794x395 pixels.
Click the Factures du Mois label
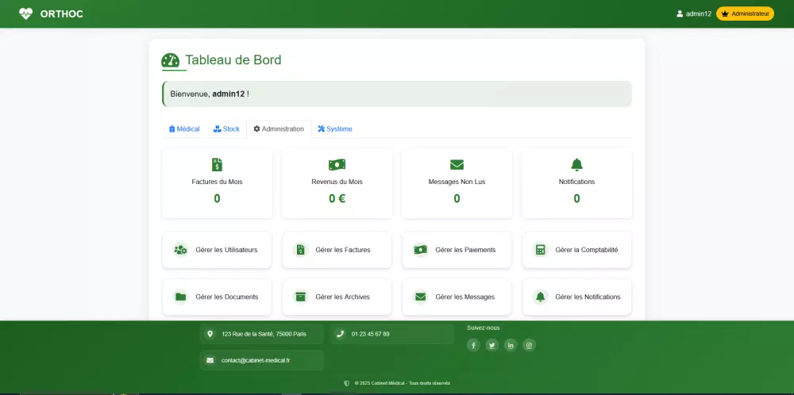point(217,182)
